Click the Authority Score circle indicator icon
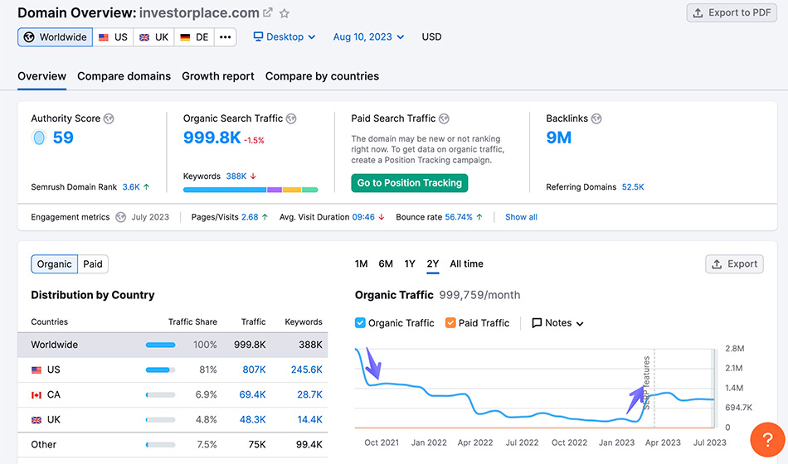The height and width of the screenshot is (464, 788). pyautogui.click(x=39, y=138)
